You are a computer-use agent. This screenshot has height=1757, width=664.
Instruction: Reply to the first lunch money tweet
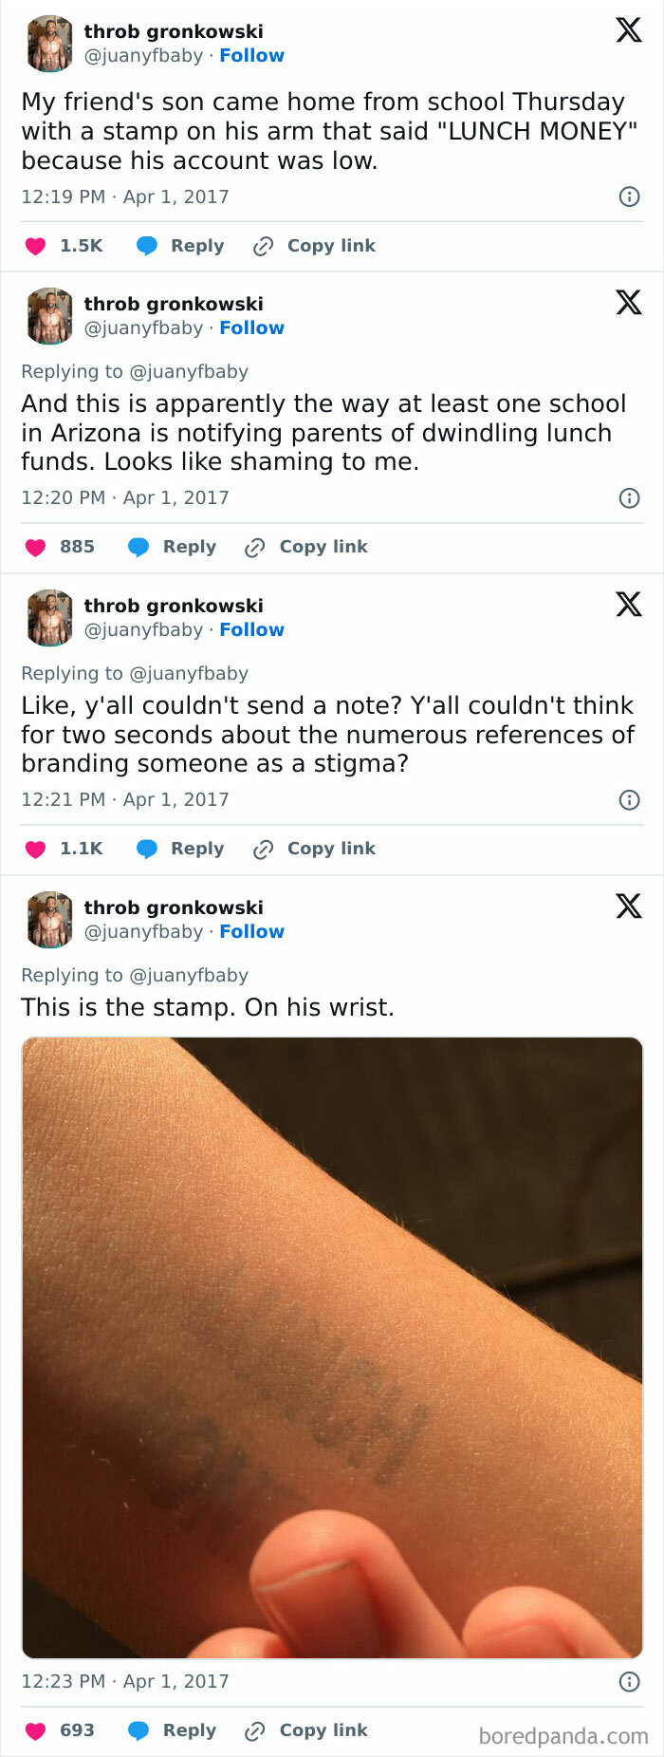click(196, 245)
